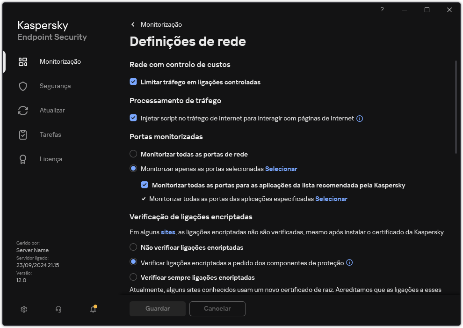
Task: Uncheck injetar script no tráfego de Internet
Action: [133, 118]
